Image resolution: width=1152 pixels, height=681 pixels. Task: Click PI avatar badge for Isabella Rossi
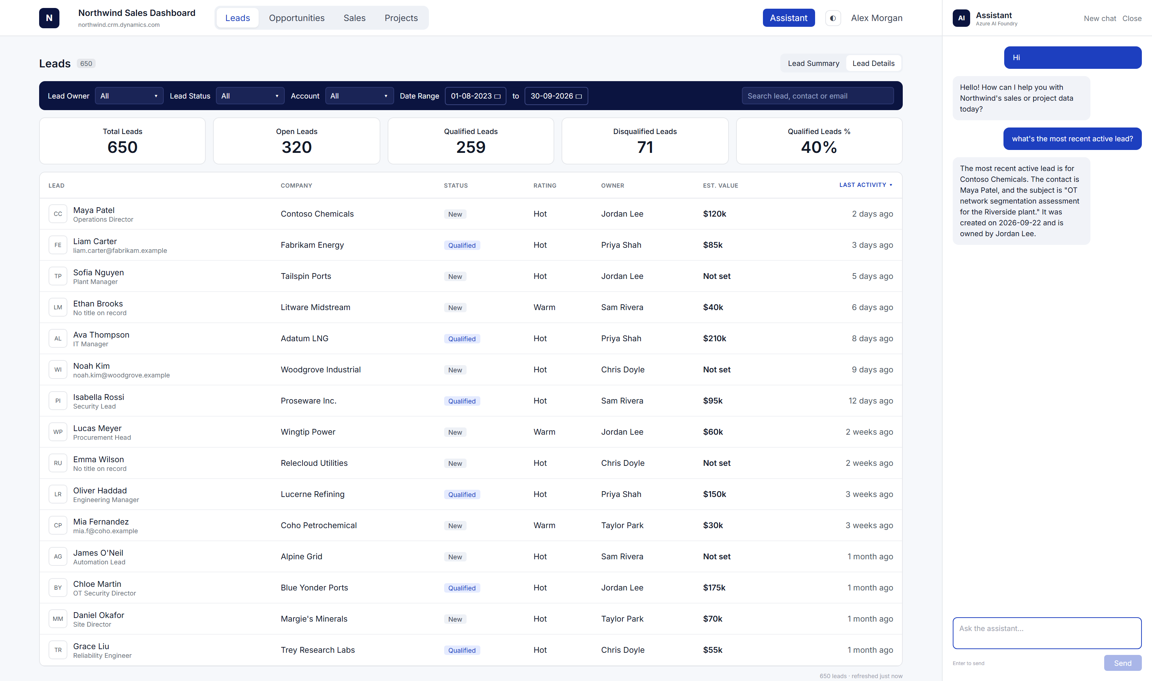click(58, 401)
